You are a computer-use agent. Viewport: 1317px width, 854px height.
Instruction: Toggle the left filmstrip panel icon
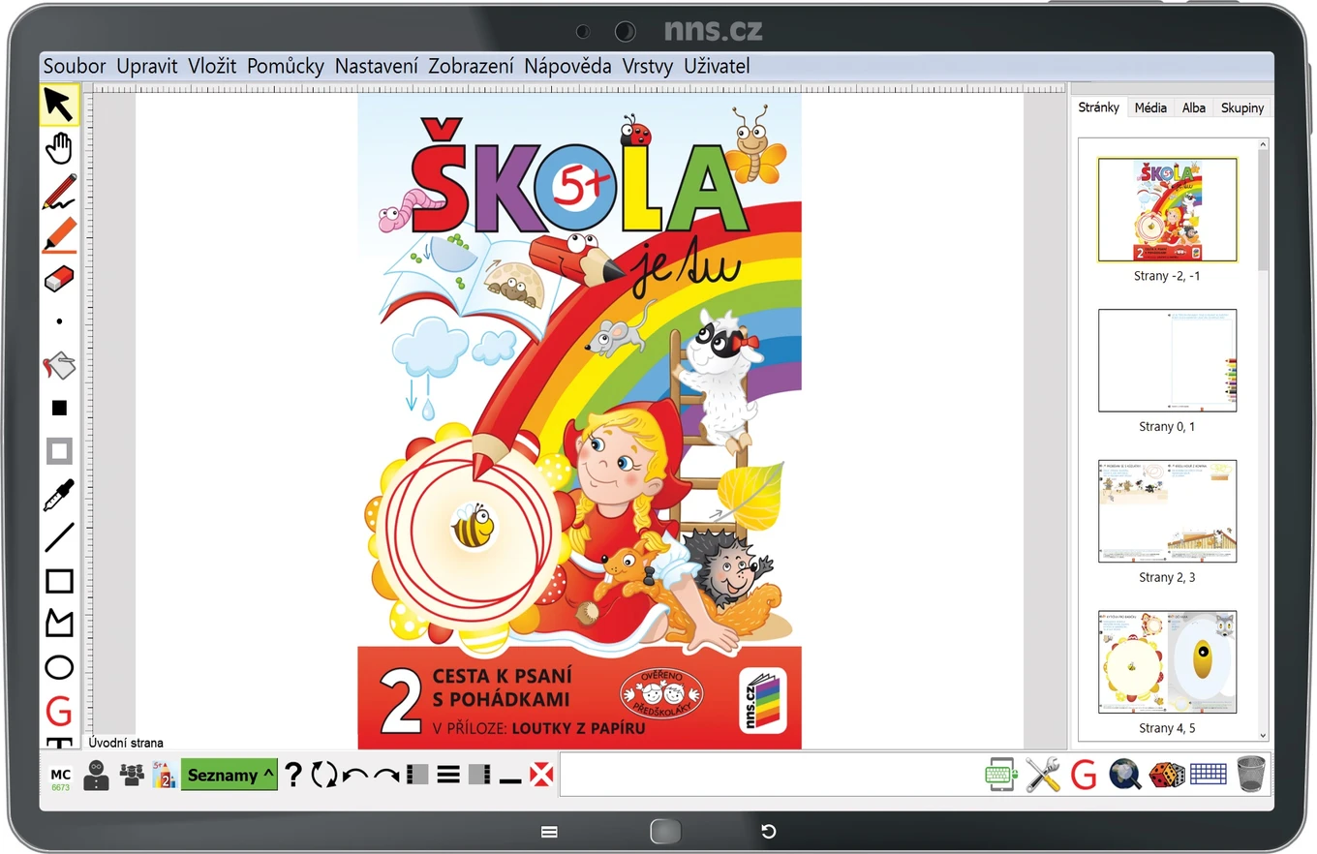point(417,775)
